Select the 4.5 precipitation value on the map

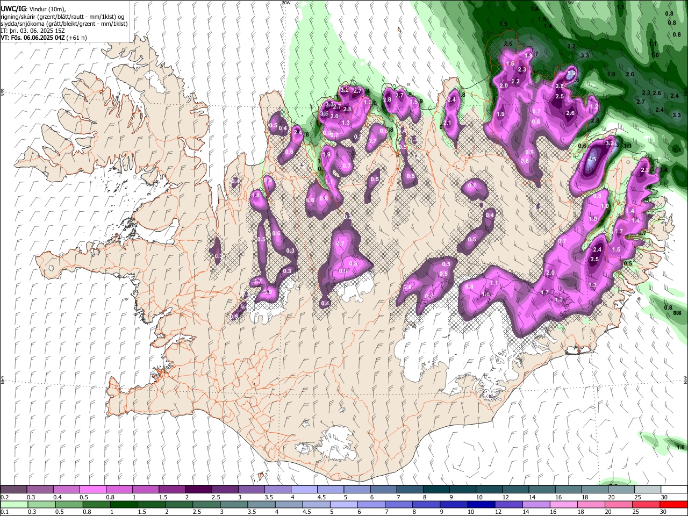(593, 159)
